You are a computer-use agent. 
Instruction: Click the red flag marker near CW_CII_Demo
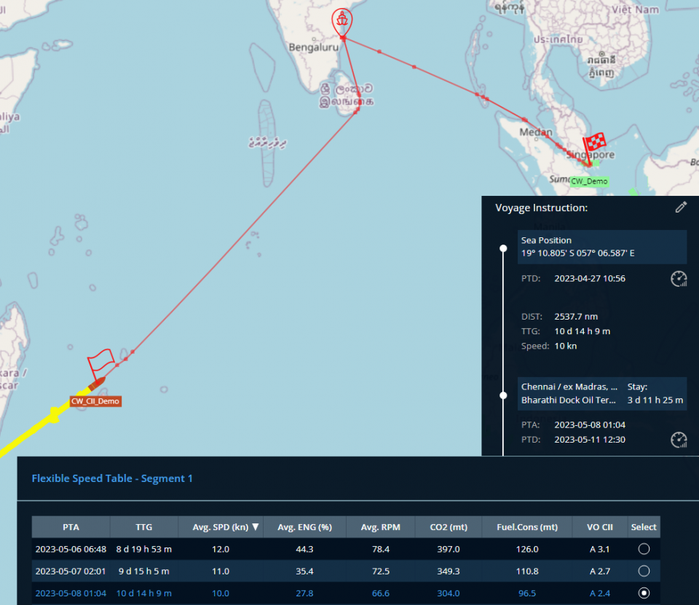point(100,360)
